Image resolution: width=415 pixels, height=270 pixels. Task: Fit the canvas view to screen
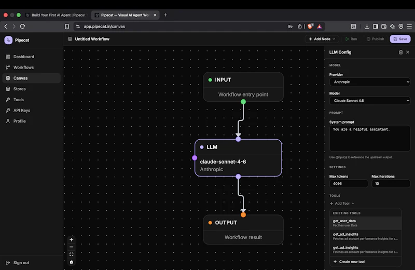(x=71, y=254)
